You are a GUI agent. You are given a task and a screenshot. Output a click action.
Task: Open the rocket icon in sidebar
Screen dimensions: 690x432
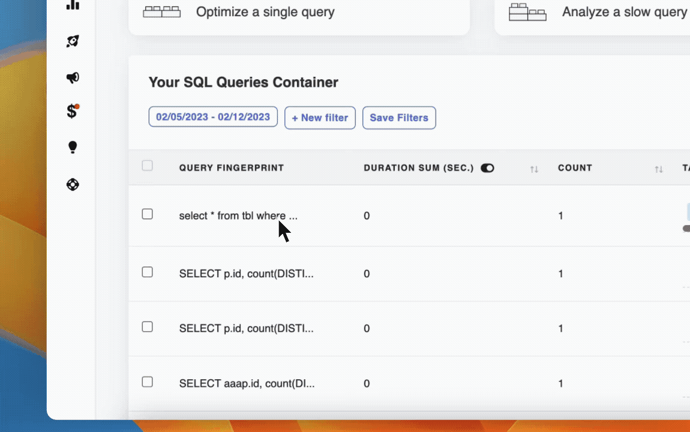(73, 41)
